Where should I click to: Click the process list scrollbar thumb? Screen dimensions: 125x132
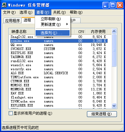coord(114,50)
